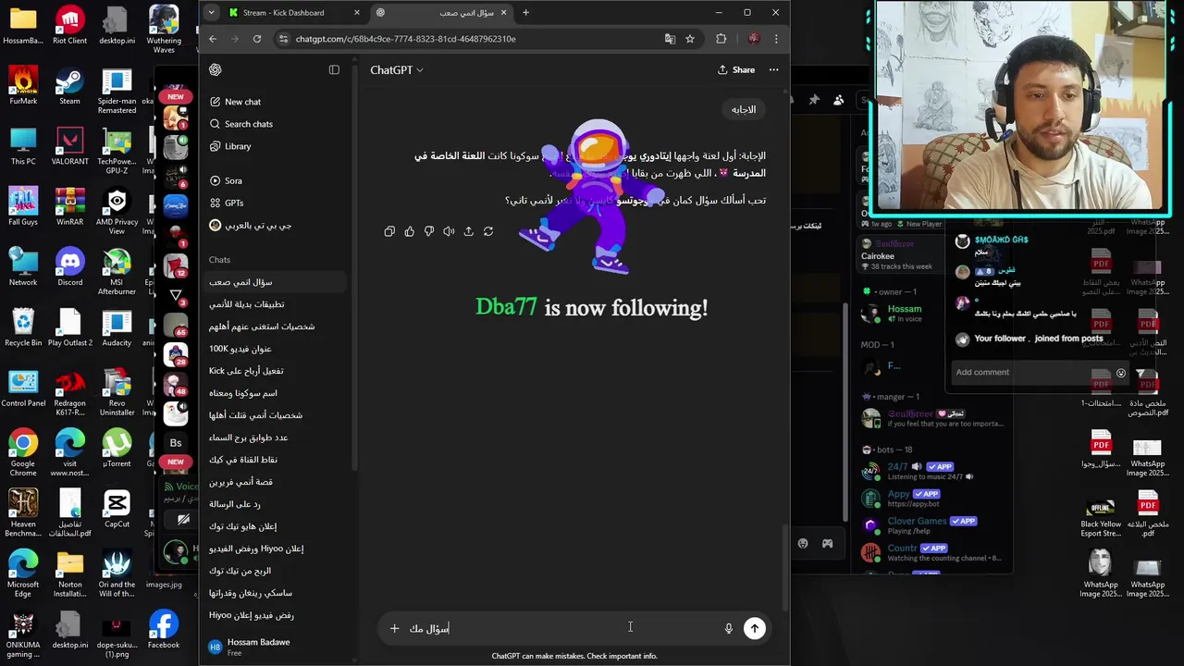Regenerate the ChatGPT response
This screenshot has height=666, width=1184.
click(x=488, y=231)
